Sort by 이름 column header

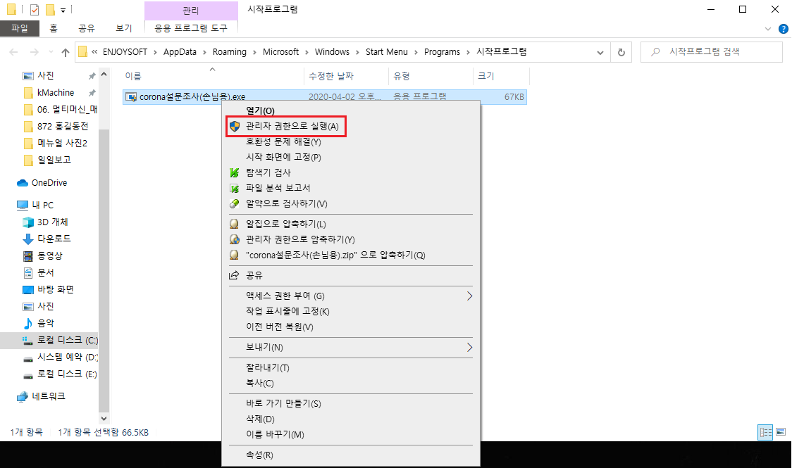pyautogui.click(x=213, y=76)
